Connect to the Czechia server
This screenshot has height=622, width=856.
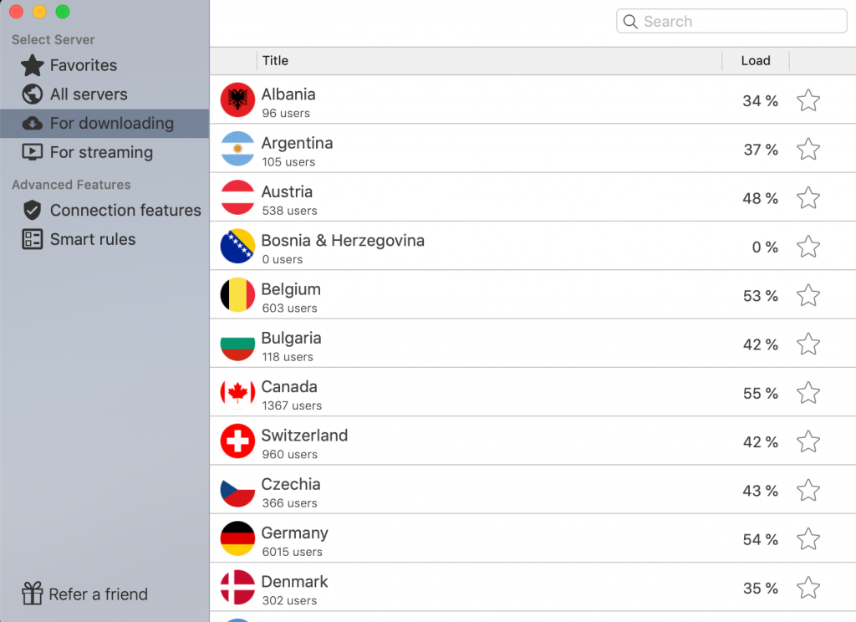(532, 489)
